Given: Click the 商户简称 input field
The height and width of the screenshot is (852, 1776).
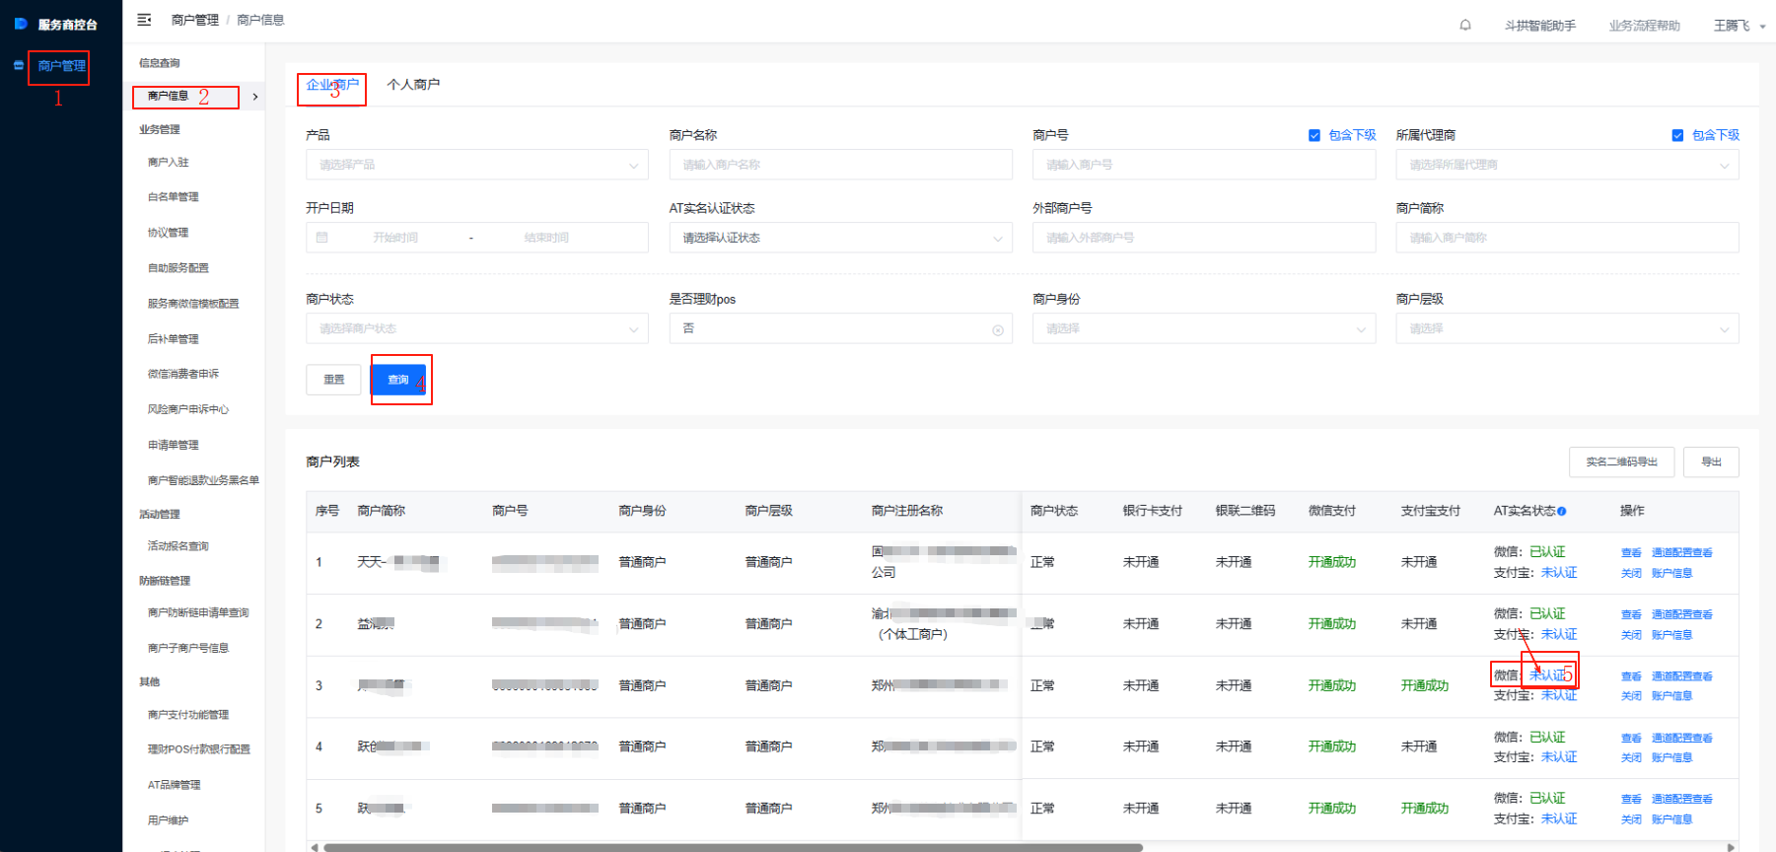Looking at the screenshot, I should (1567, 238).
